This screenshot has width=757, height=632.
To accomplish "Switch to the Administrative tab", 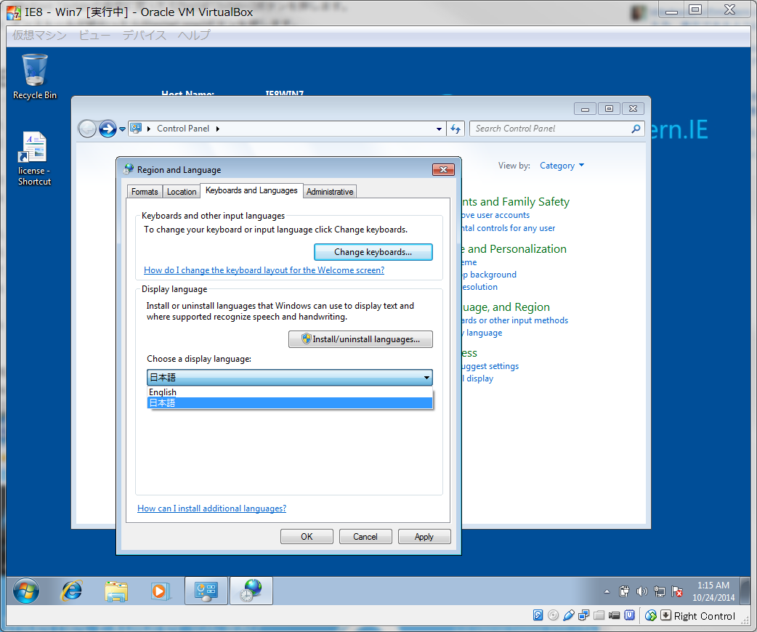I will 330,192.
